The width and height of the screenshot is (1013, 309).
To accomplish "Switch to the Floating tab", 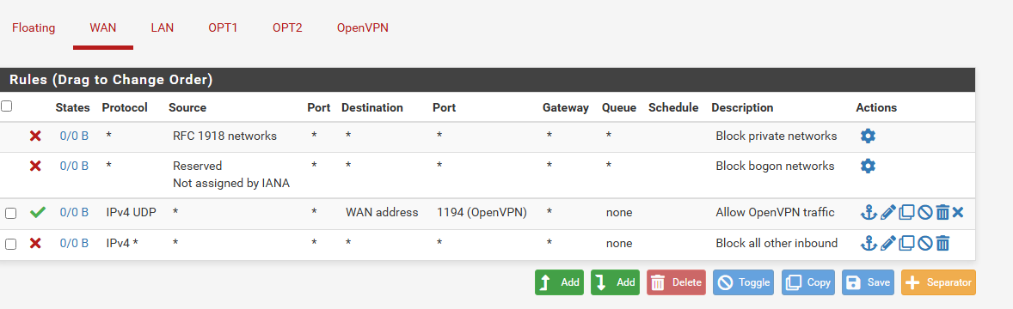I will tap(34, 27).
